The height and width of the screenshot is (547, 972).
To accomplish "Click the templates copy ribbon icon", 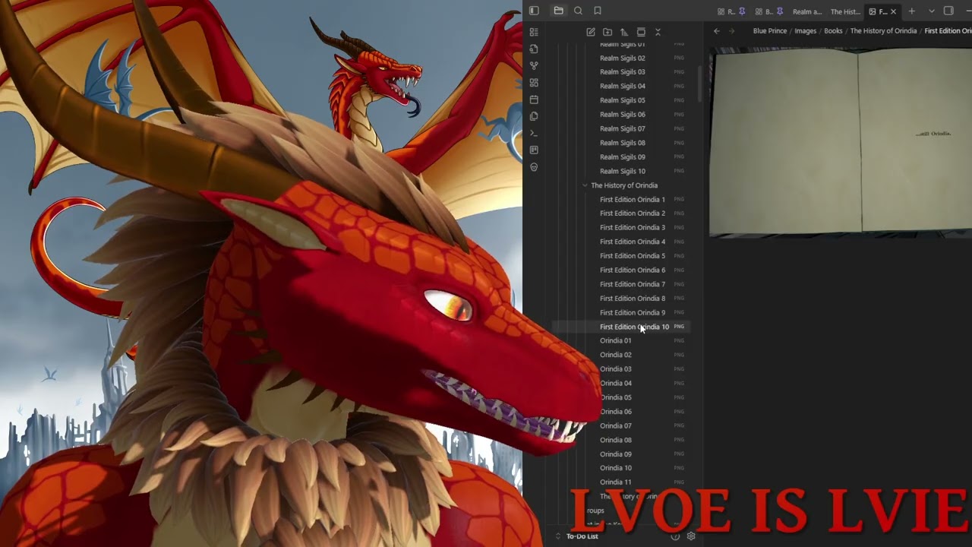I will (x=534, y=116).
